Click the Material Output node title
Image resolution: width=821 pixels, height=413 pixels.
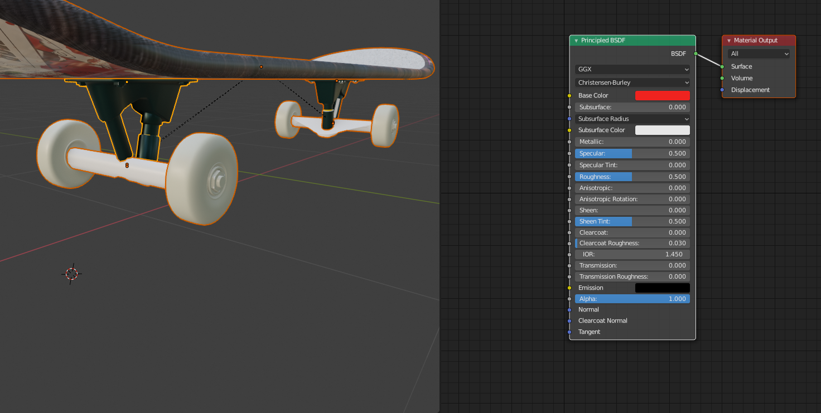click(756, 41)
